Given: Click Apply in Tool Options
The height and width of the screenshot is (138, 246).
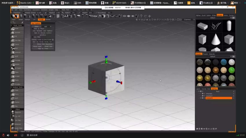Looking at the screenshot, I should coord(36,27).
